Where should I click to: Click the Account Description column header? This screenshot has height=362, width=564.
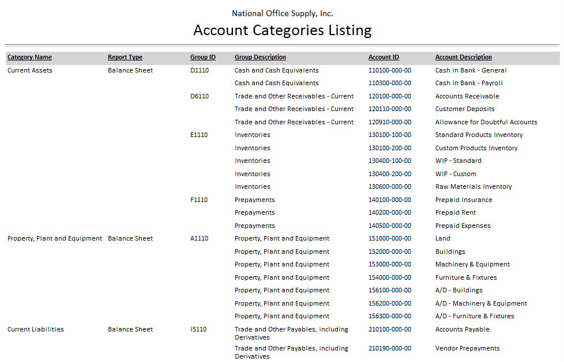[464, 58]
